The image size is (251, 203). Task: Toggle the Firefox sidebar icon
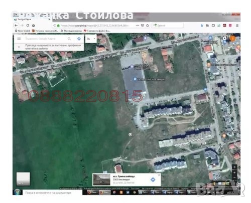pos(213,26)
